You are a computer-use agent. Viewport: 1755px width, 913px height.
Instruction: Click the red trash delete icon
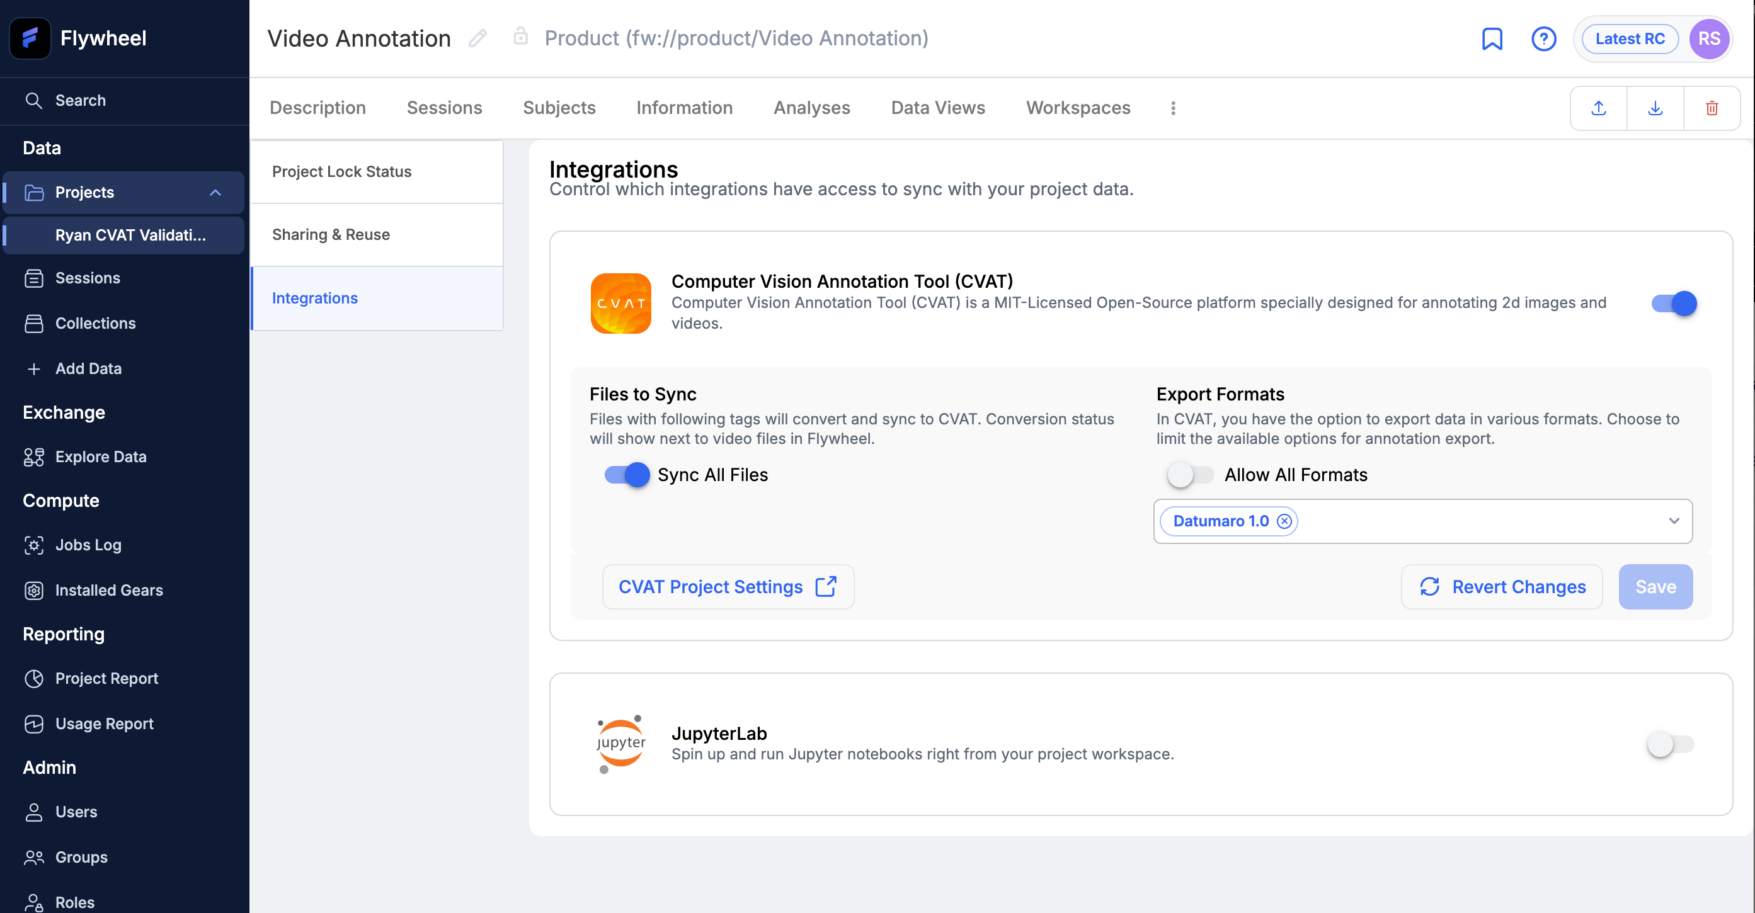coord(1712,108)
